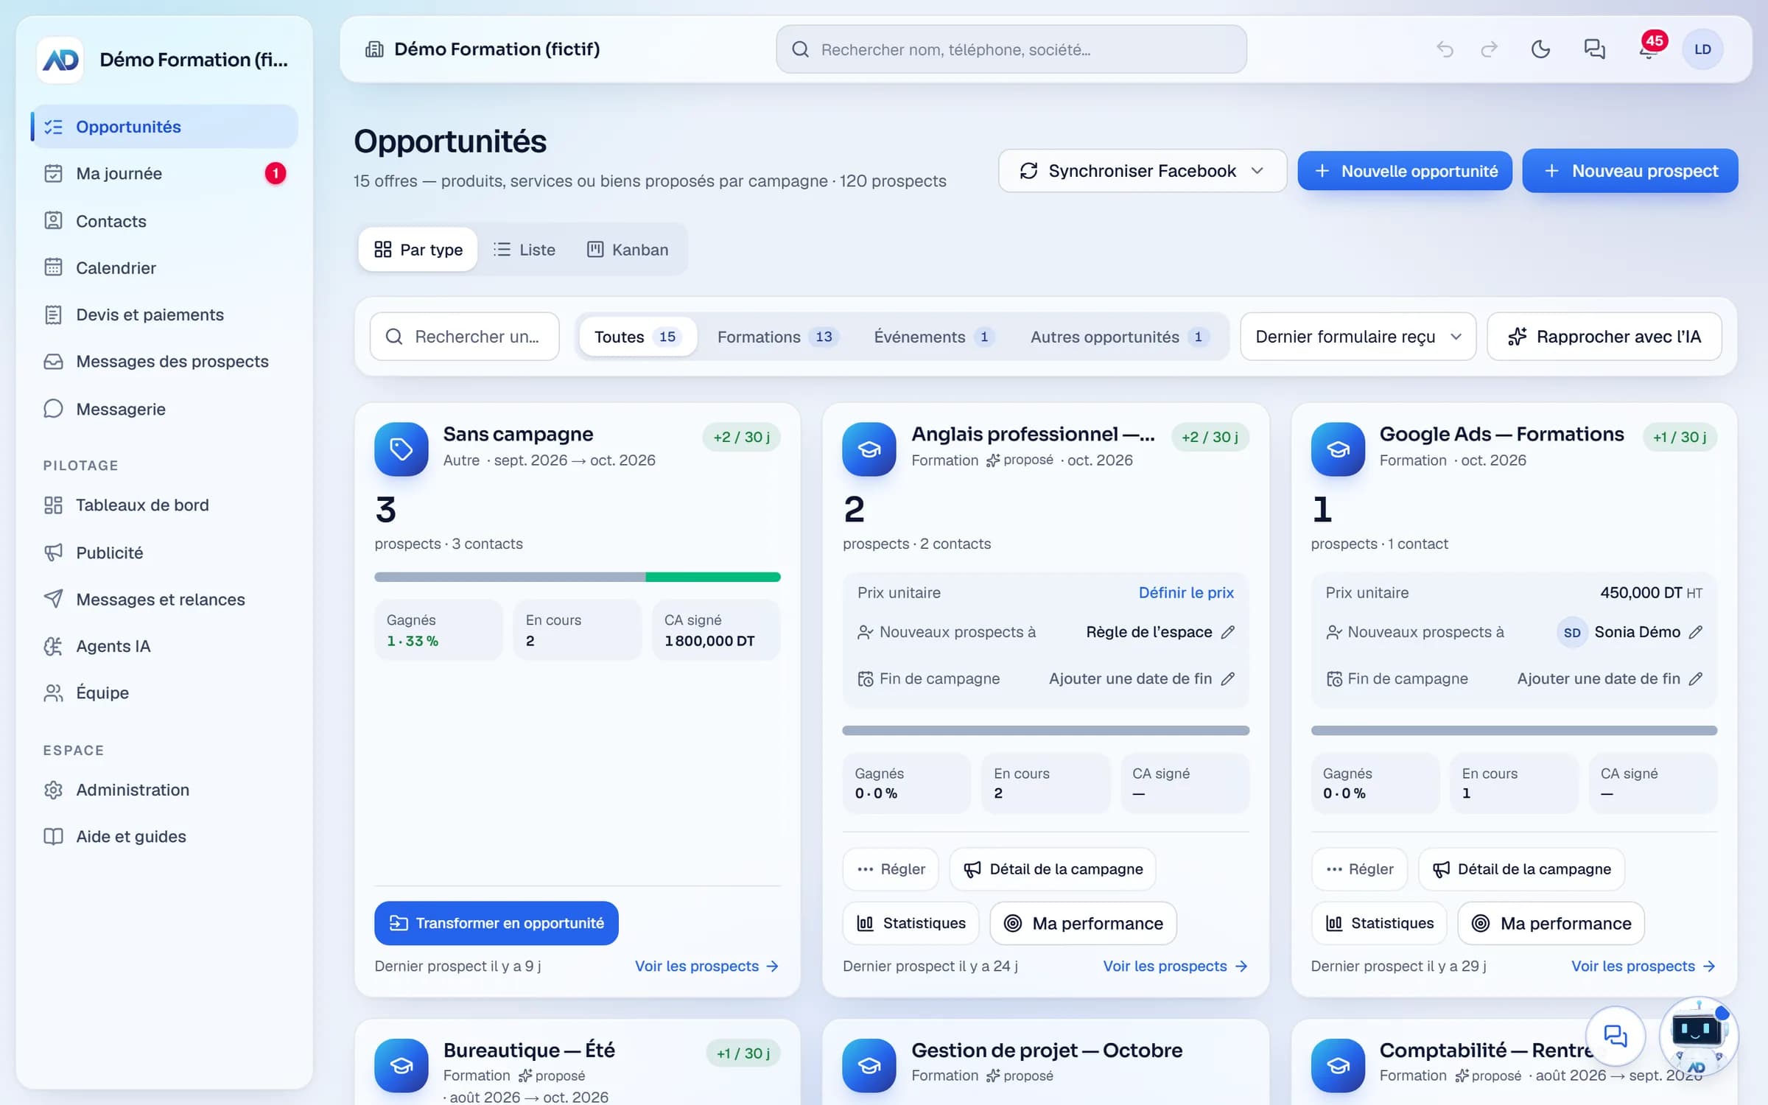Image resolution: width=1768 pixels, height=1105 pixels.
Task: Switch to Par type view
Action: point(418,250)
